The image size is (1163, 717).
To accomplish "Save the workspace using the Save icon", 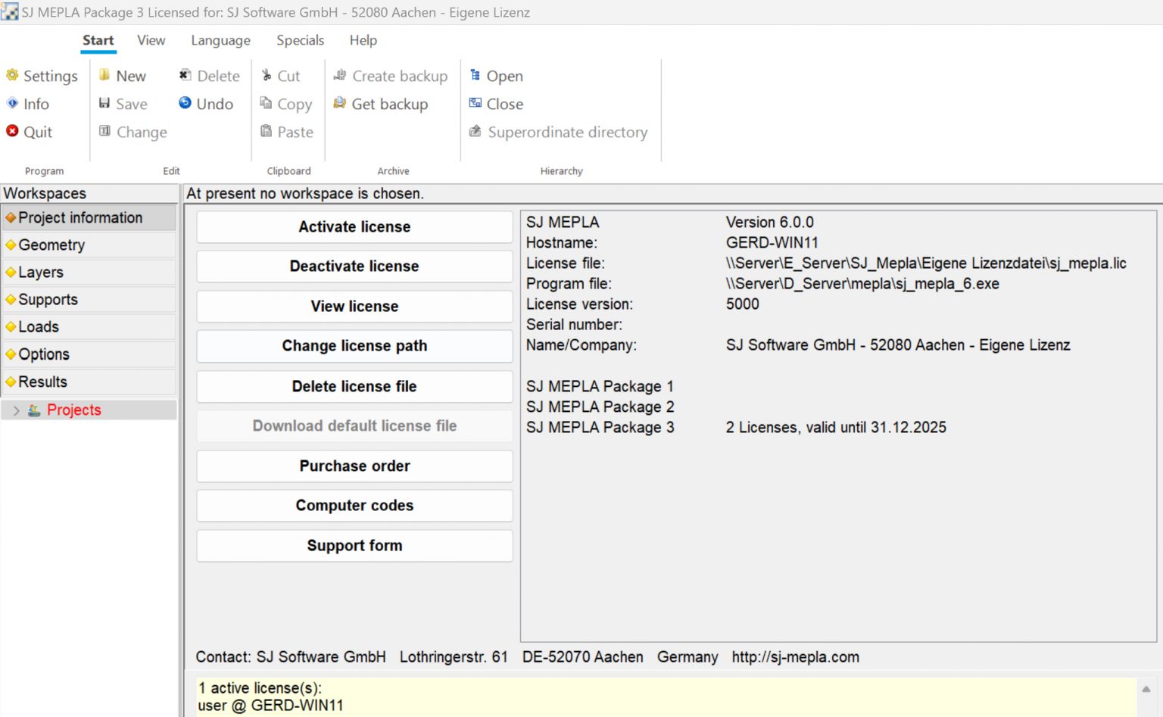I will [x=105, y=103].
